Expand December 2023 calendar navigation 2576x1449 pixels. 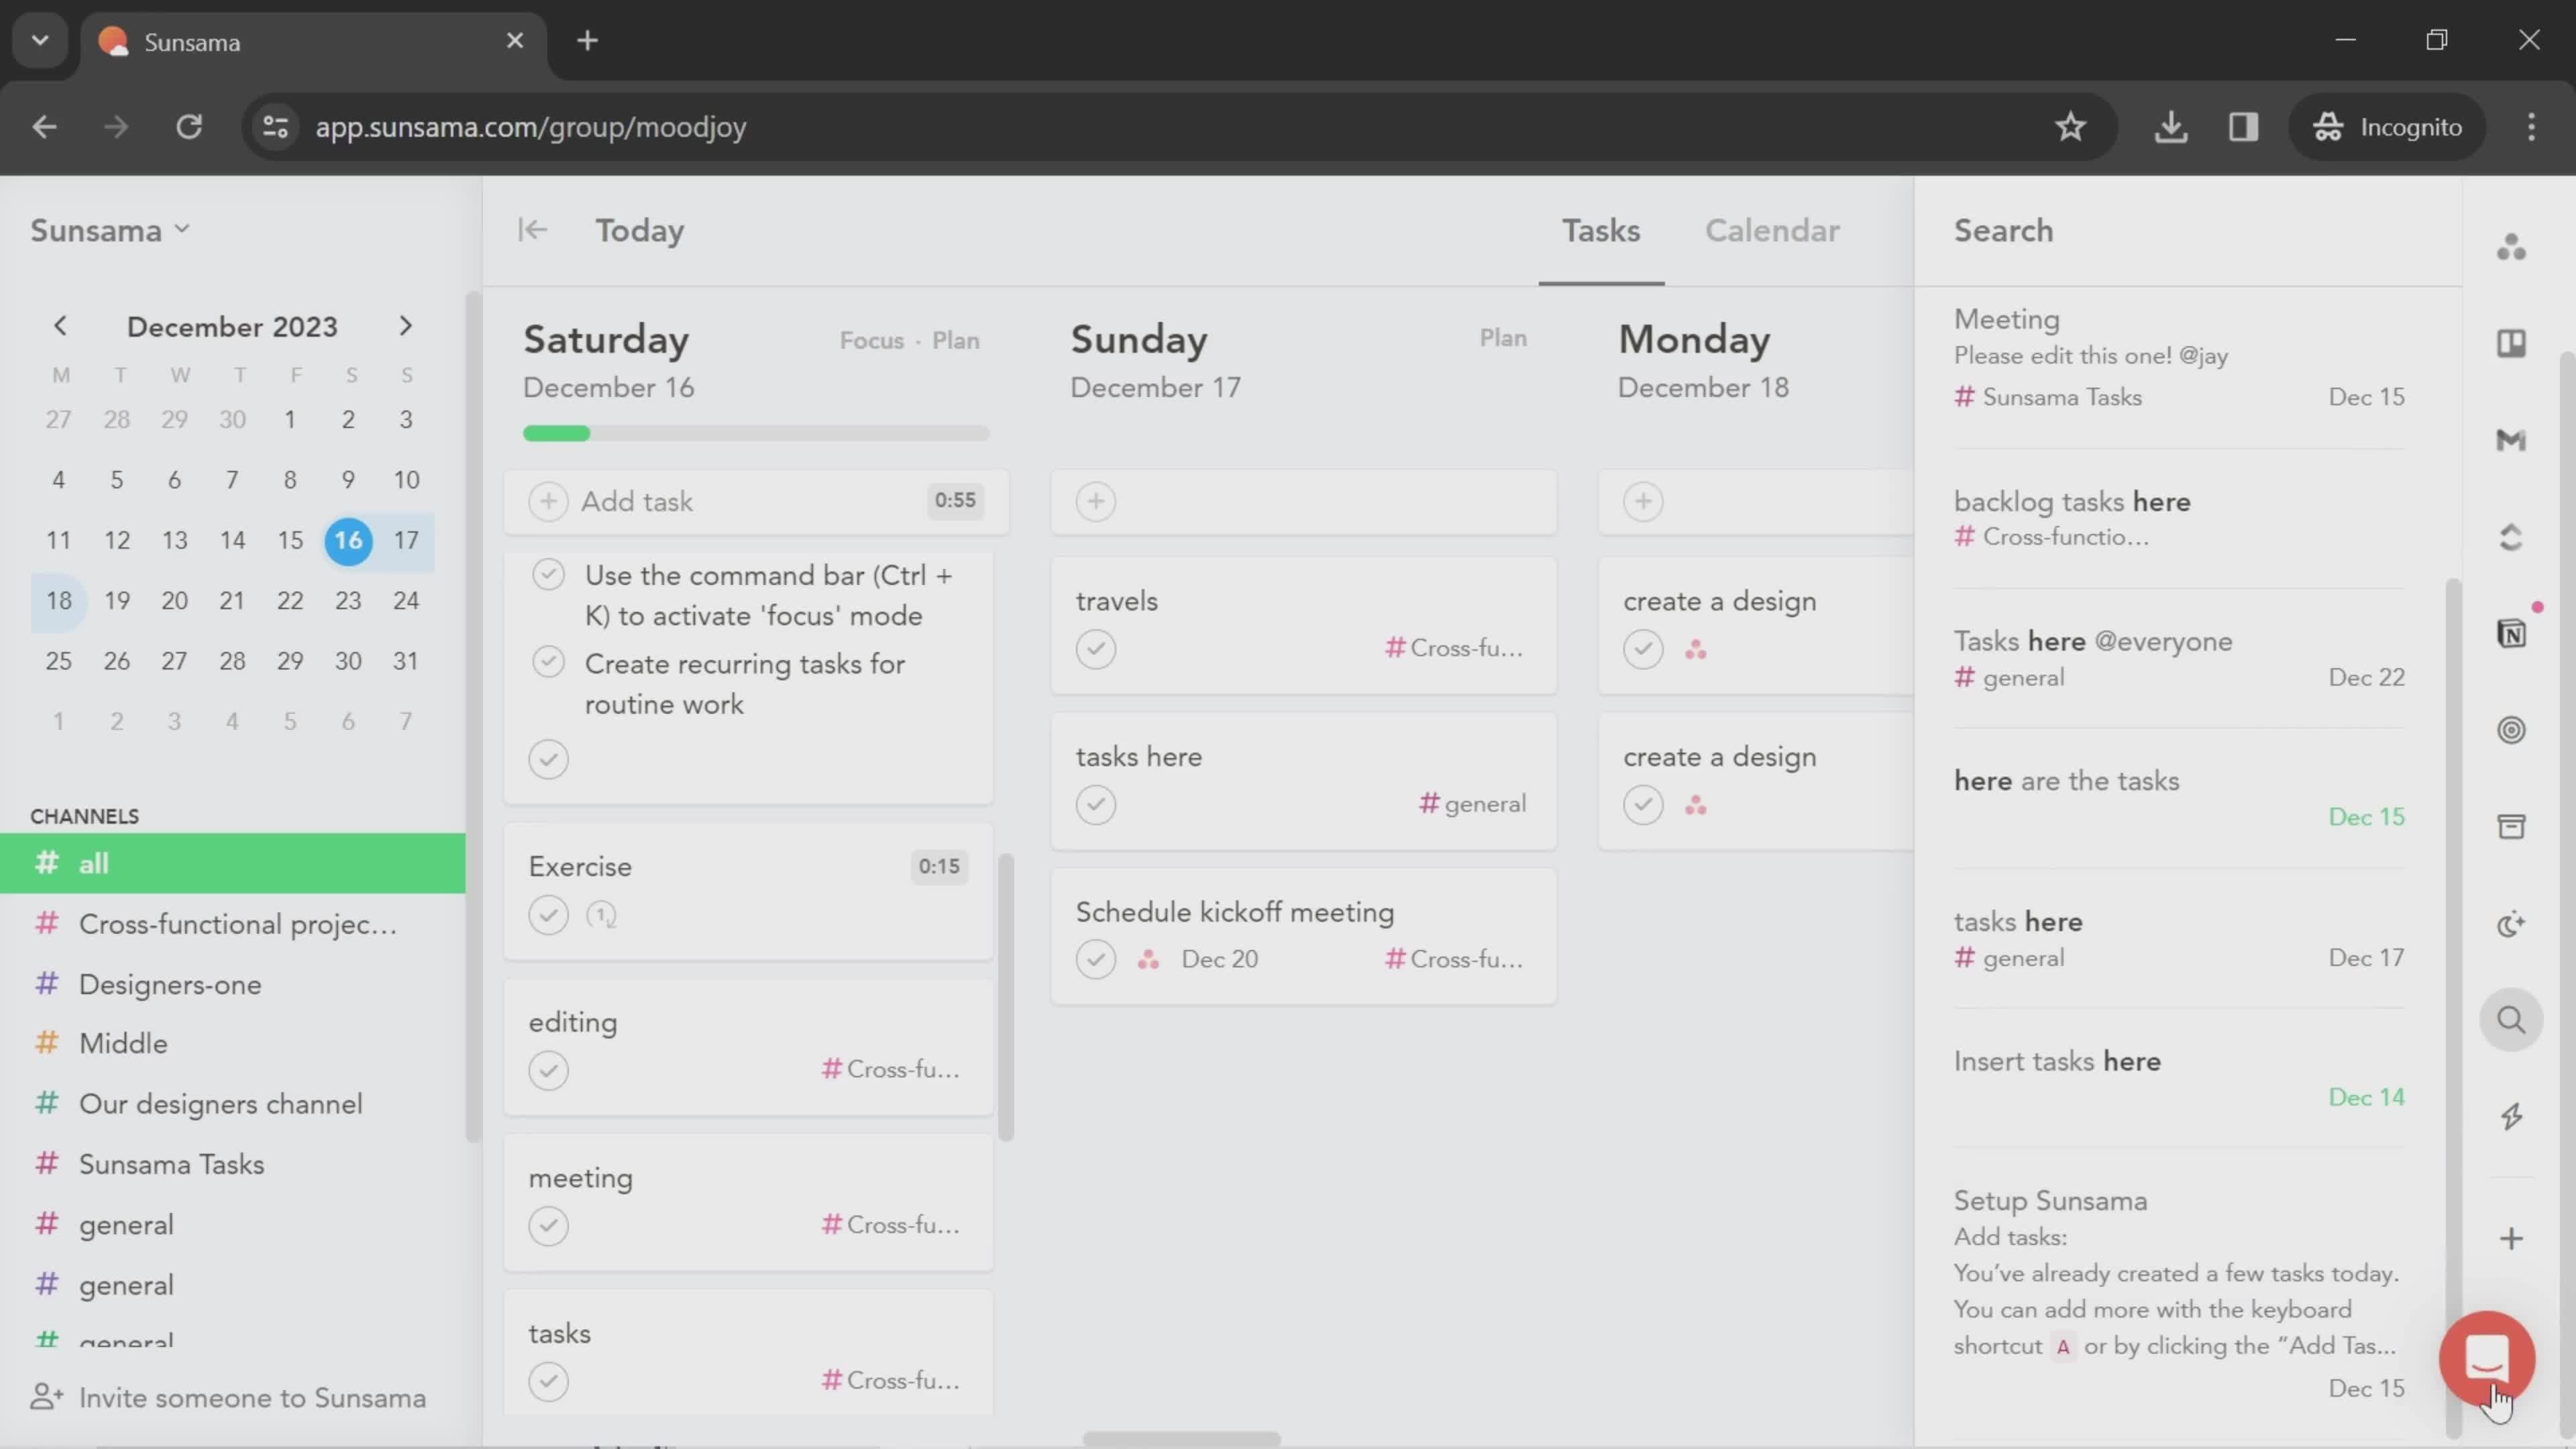click(231, 325)
